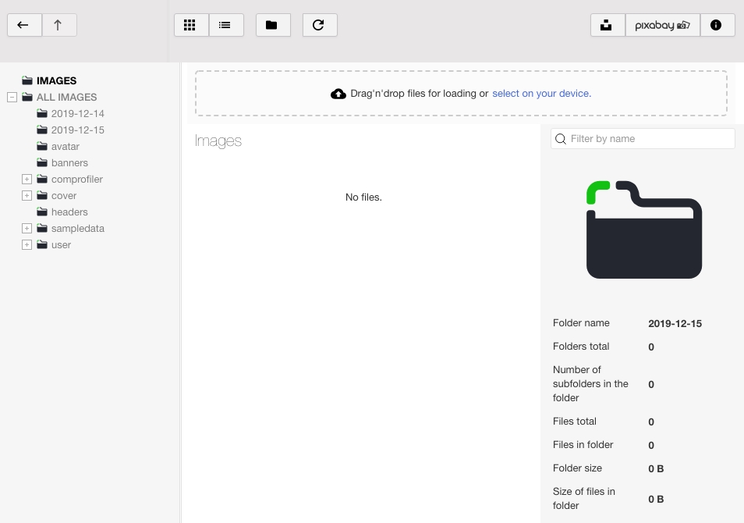
Task: Select the 2019-12-14 folder
Action: 77,114
